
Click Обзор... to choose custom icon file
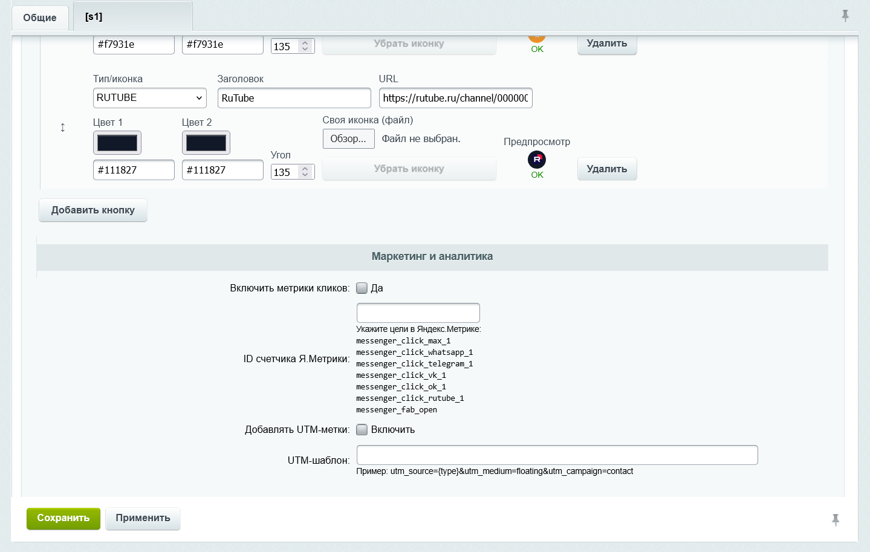pos(348,138)
